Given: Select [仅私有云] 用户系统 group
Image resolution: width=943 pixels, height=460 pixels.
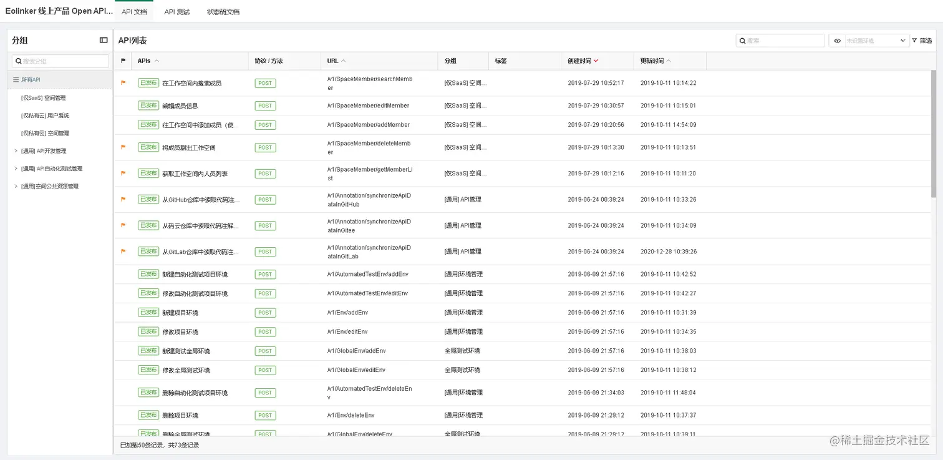Looking at the screenshot, I should point(45,115).
